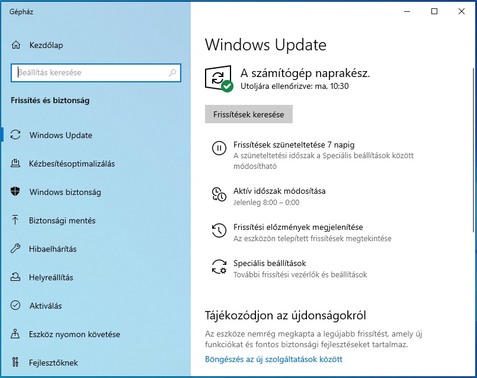Viewport: 477px width, 378px height.
Task: Open the Fejlesztőknek page
Action: (53, 363)
